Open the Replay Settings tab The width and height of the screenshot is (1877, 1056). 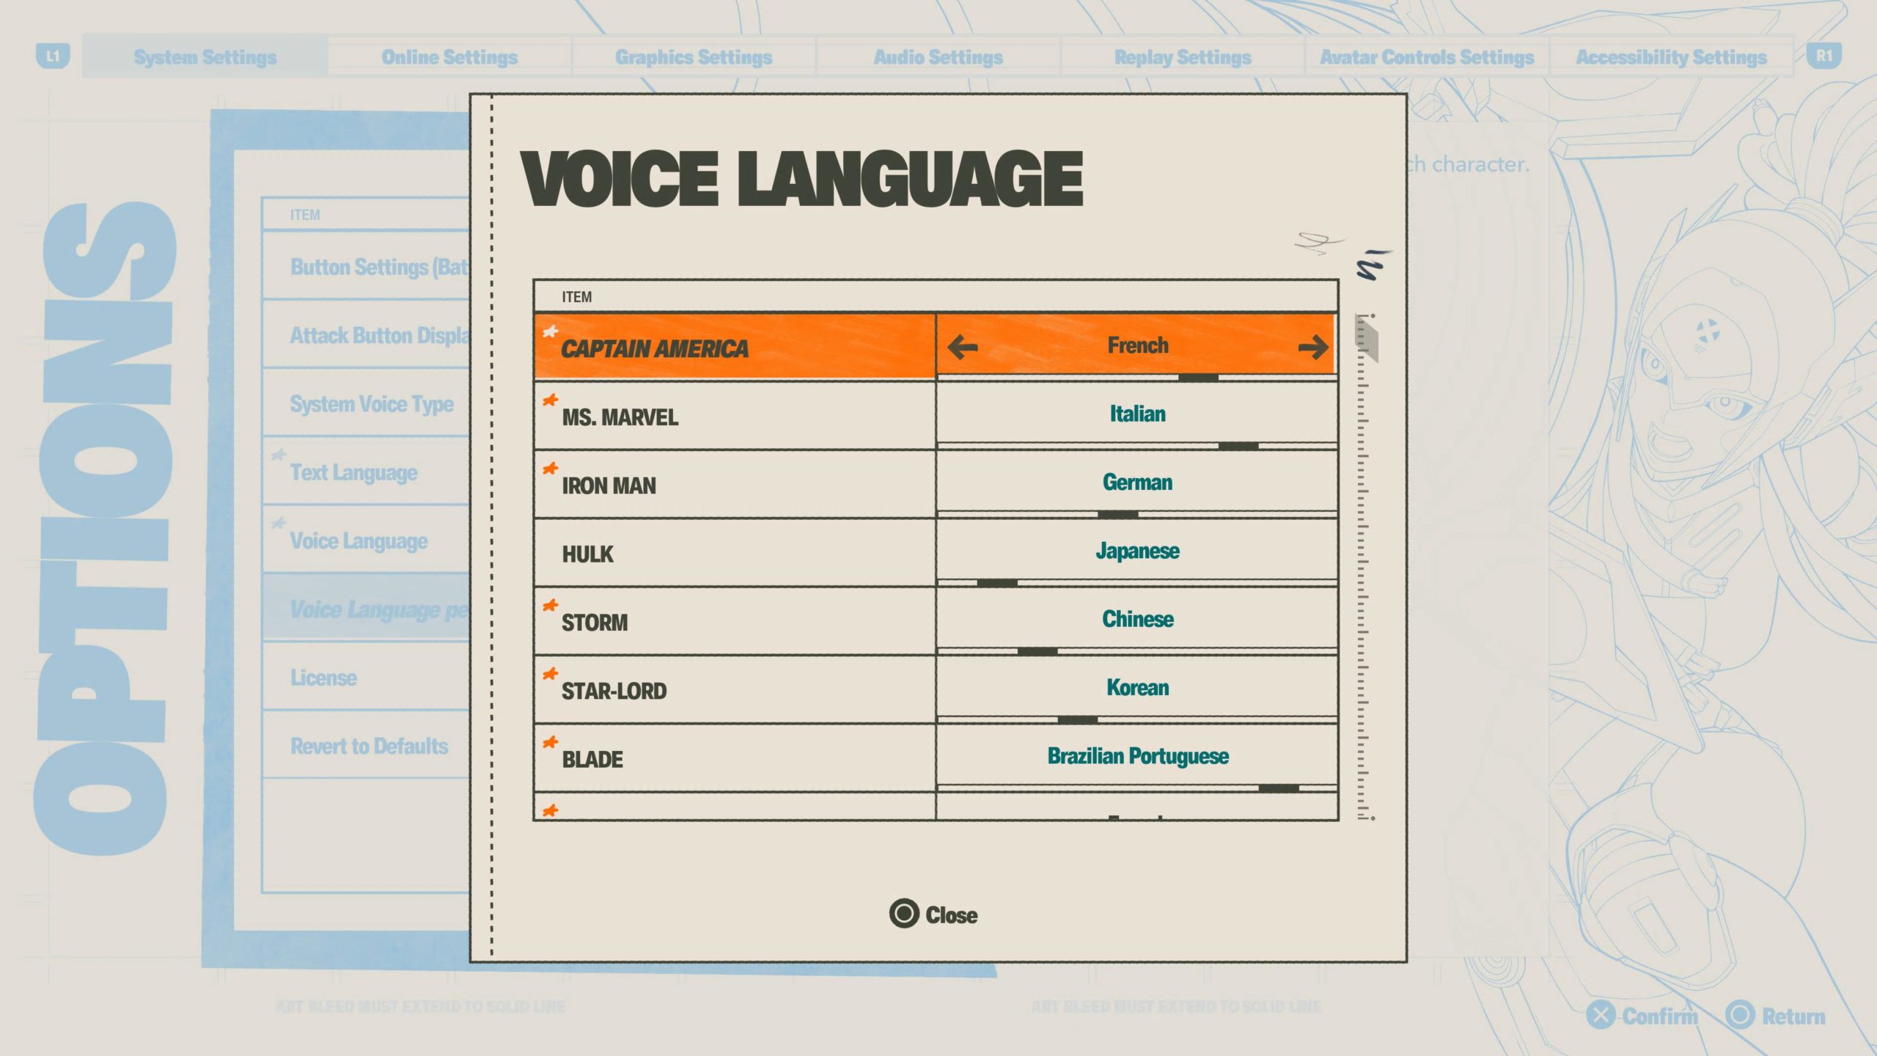(1183, 56)
